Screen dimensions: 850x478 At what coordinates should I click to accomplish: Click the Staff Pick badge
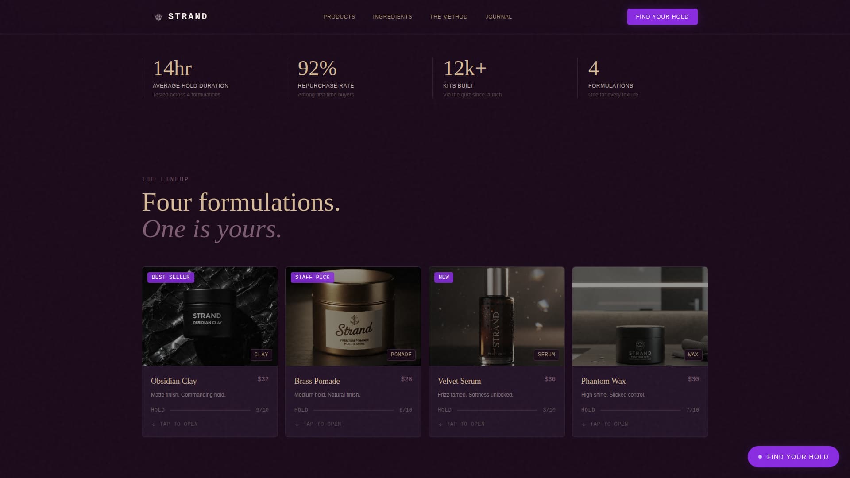313,277
